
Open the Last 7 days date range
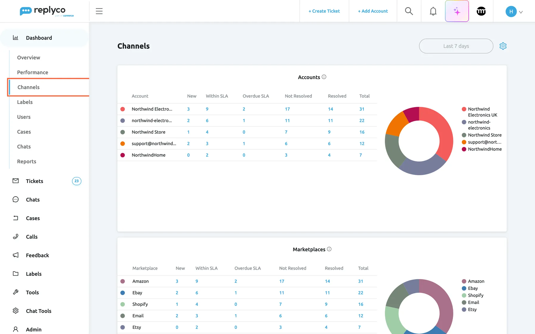(456, 46)
